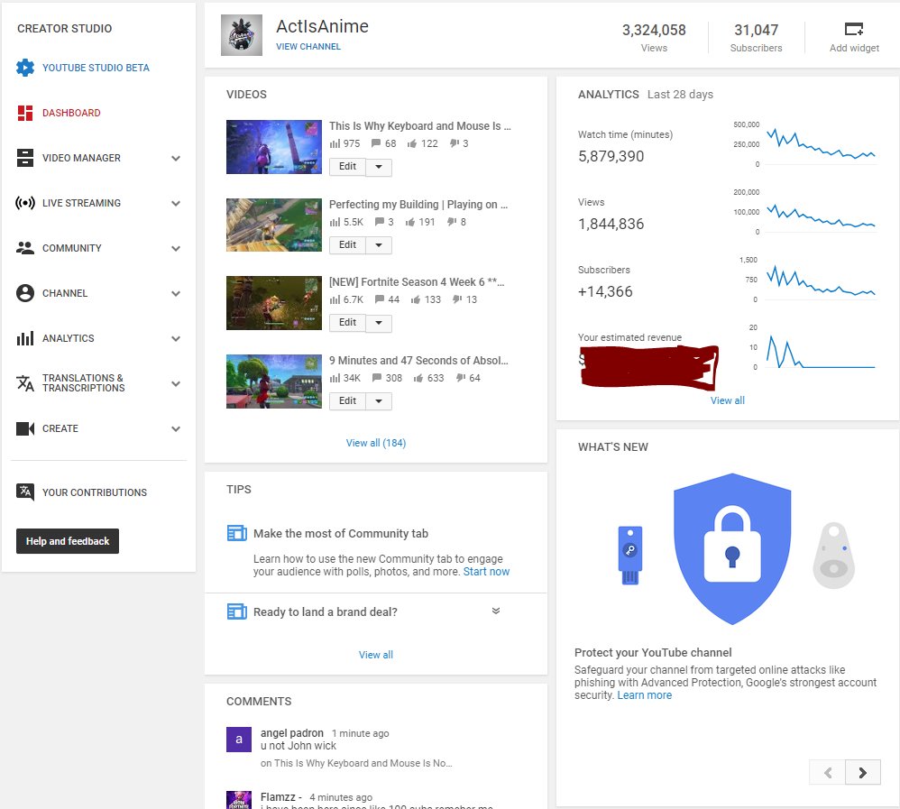Expand the Community section chevron

[176, 249]
